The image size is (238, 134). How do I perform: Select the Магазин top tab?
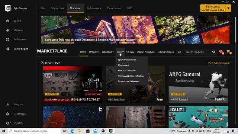click(x=75, y=8)
